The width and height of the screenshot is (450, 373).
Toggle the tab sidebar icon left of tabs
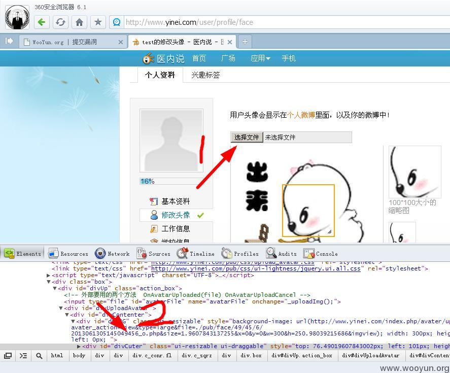click(x=9, y=41)
